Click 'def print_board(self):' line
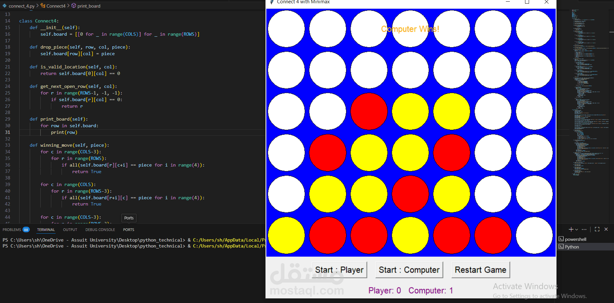Viewport: 614px width, 303px height. [59, 119]
